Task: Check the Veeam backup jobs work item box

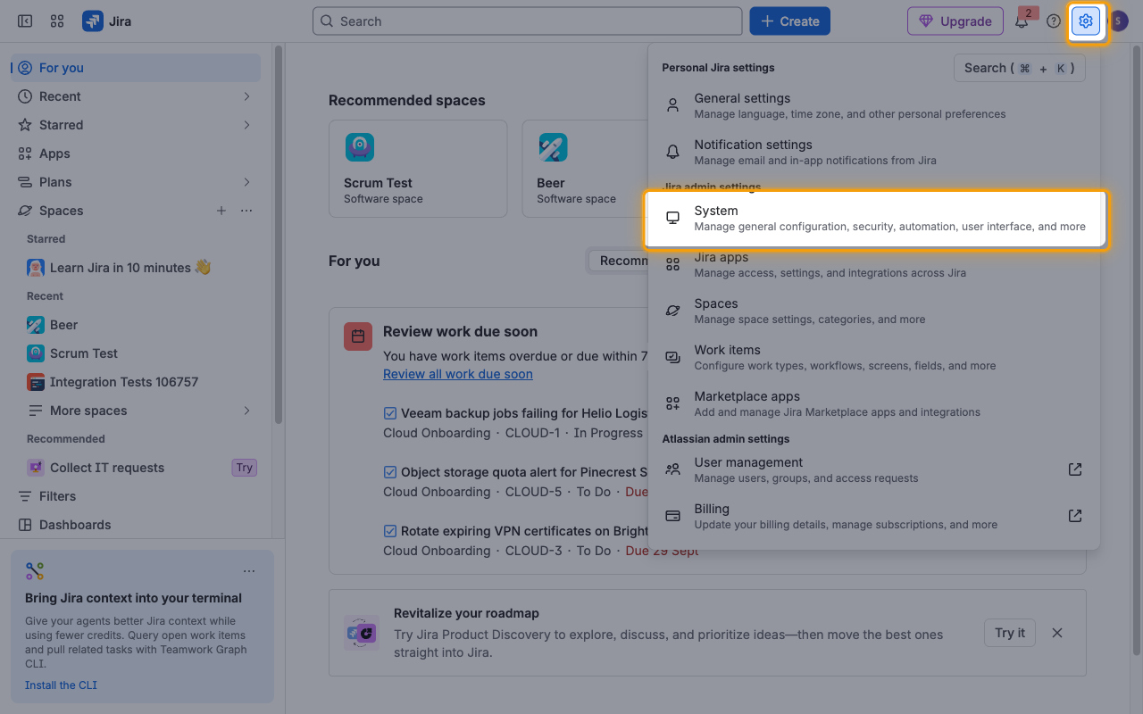Action: click(390, 413)
